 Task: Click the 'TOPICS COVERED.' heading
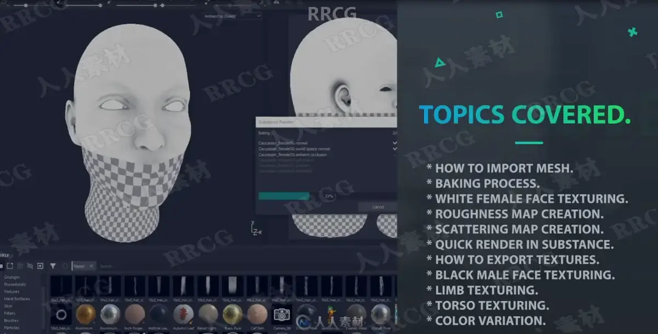525,115
